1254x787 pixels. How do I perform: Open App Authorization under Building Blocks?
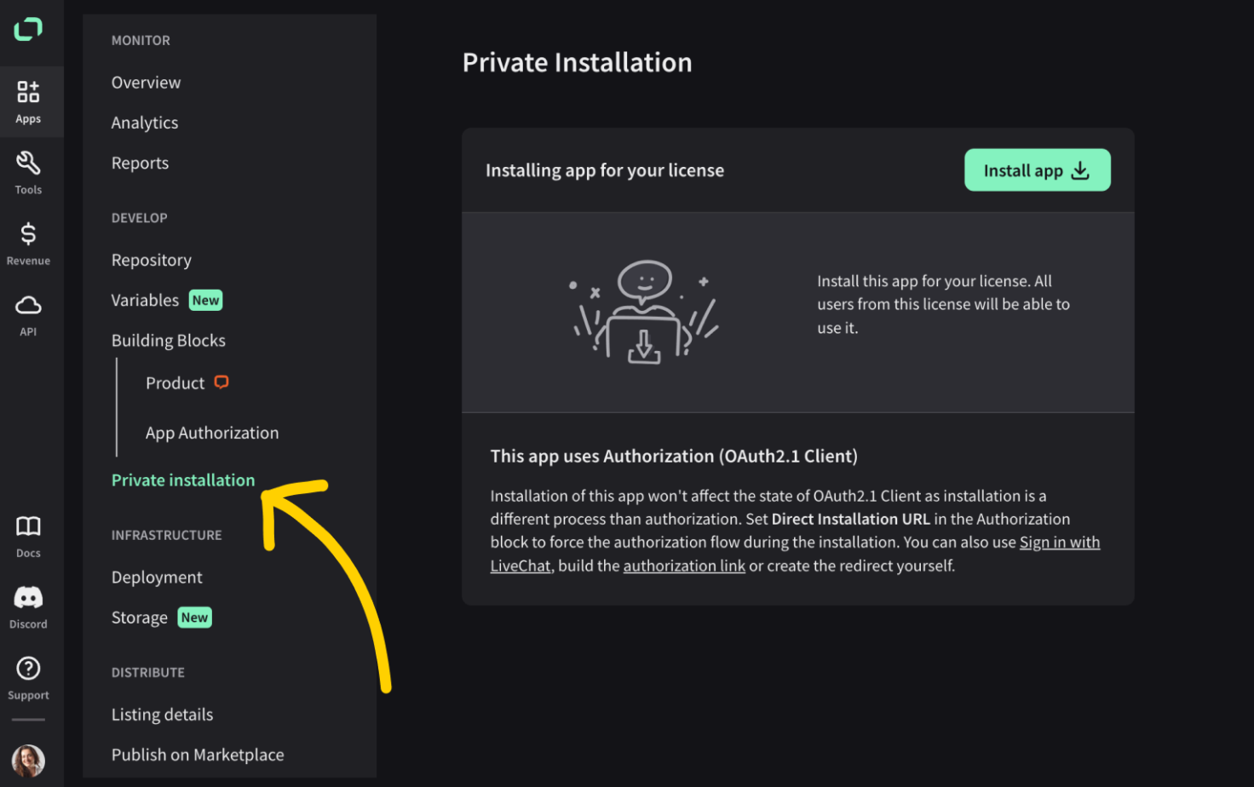[212, 433]
